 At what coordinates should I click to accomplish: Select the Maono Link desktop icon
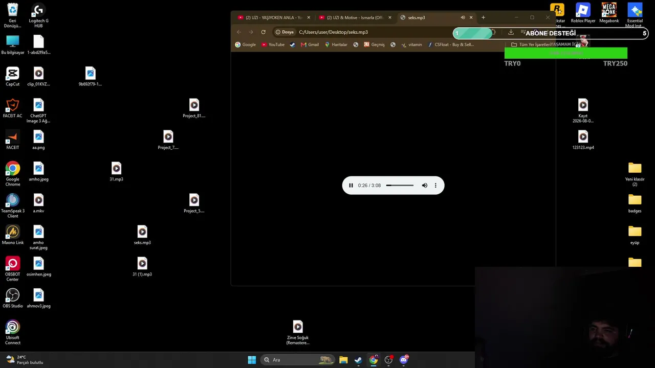[x=13, y=236]
